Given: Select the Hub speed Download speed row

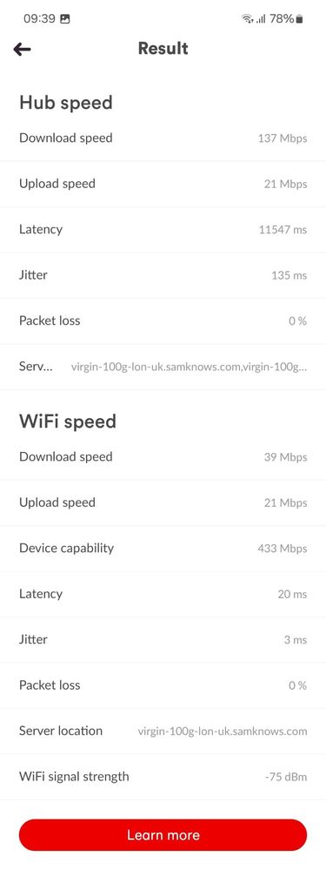Looking at the screenshot, I should tap(163, 138).
